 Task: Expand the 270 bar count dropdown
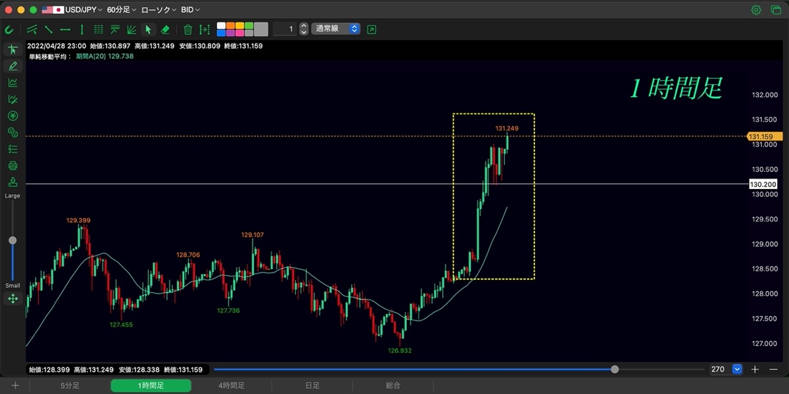point(736,369)
